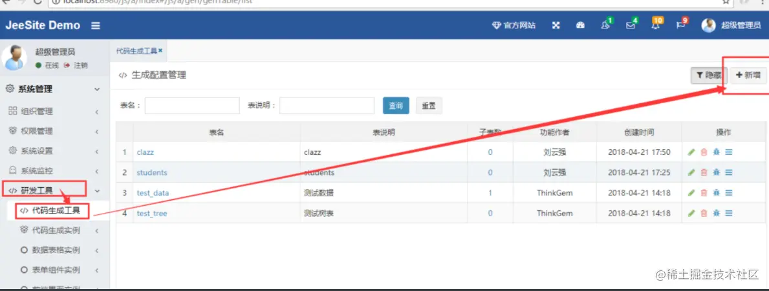This screenshot has height=291, width=769.
Task: Click the 重置 reset button
Action: tap(429, 106)
